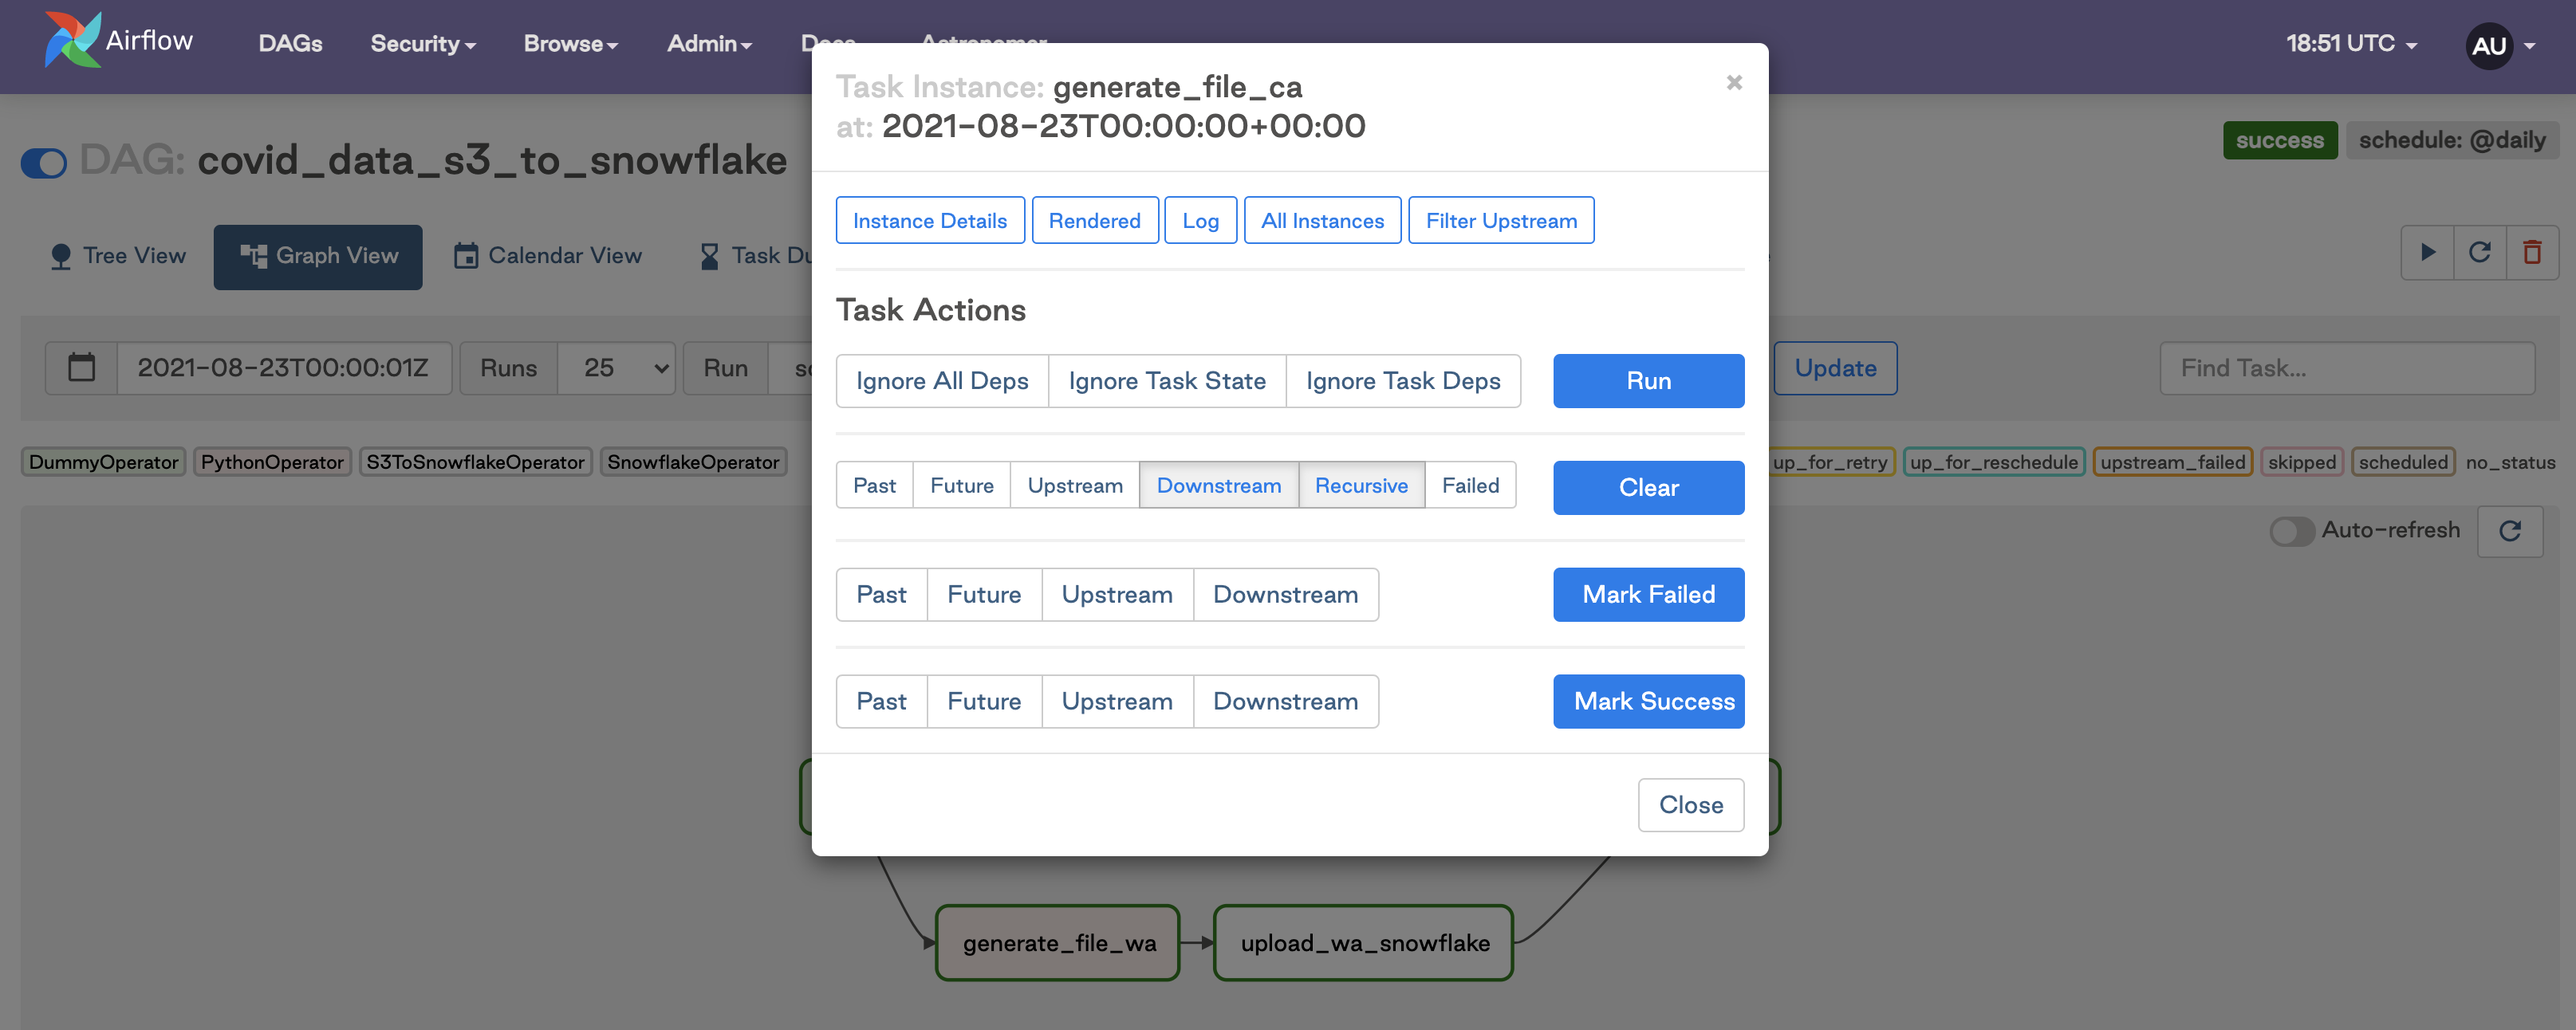
Task: Open the Rendered template view
Action: [1094, 220]
